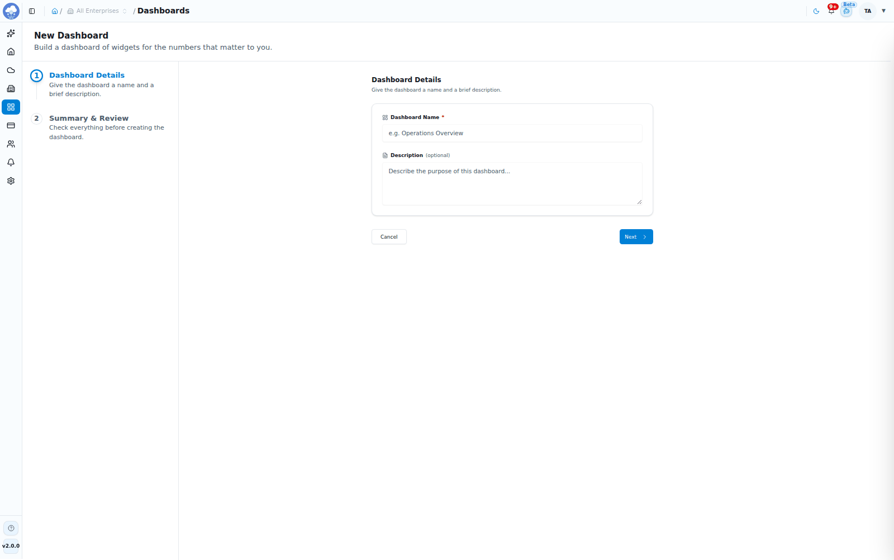Open the cloud sidebar icon
Viewport: 894px width, 560px height.
pyautogui.click(x=11, y=70)
